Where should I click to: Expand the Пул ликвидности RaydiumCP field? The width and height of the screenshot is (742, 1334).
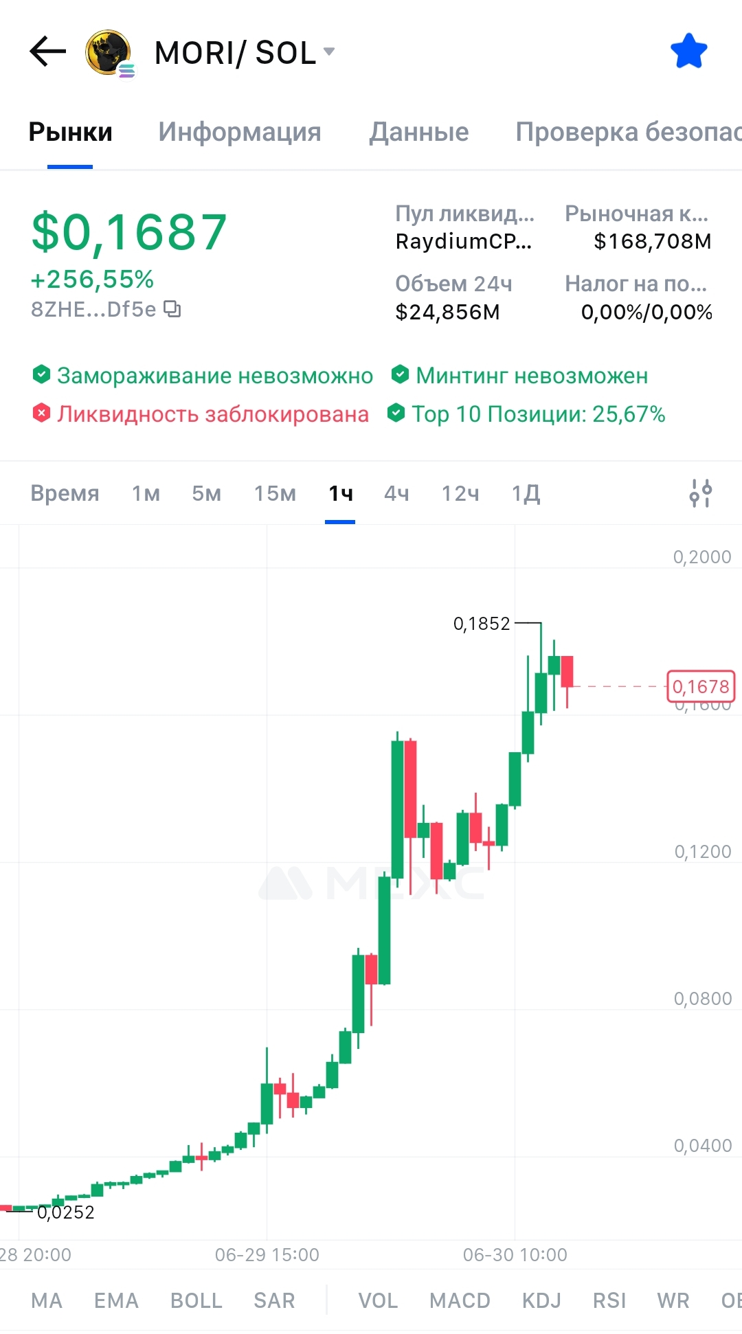(x=464, y=228)
